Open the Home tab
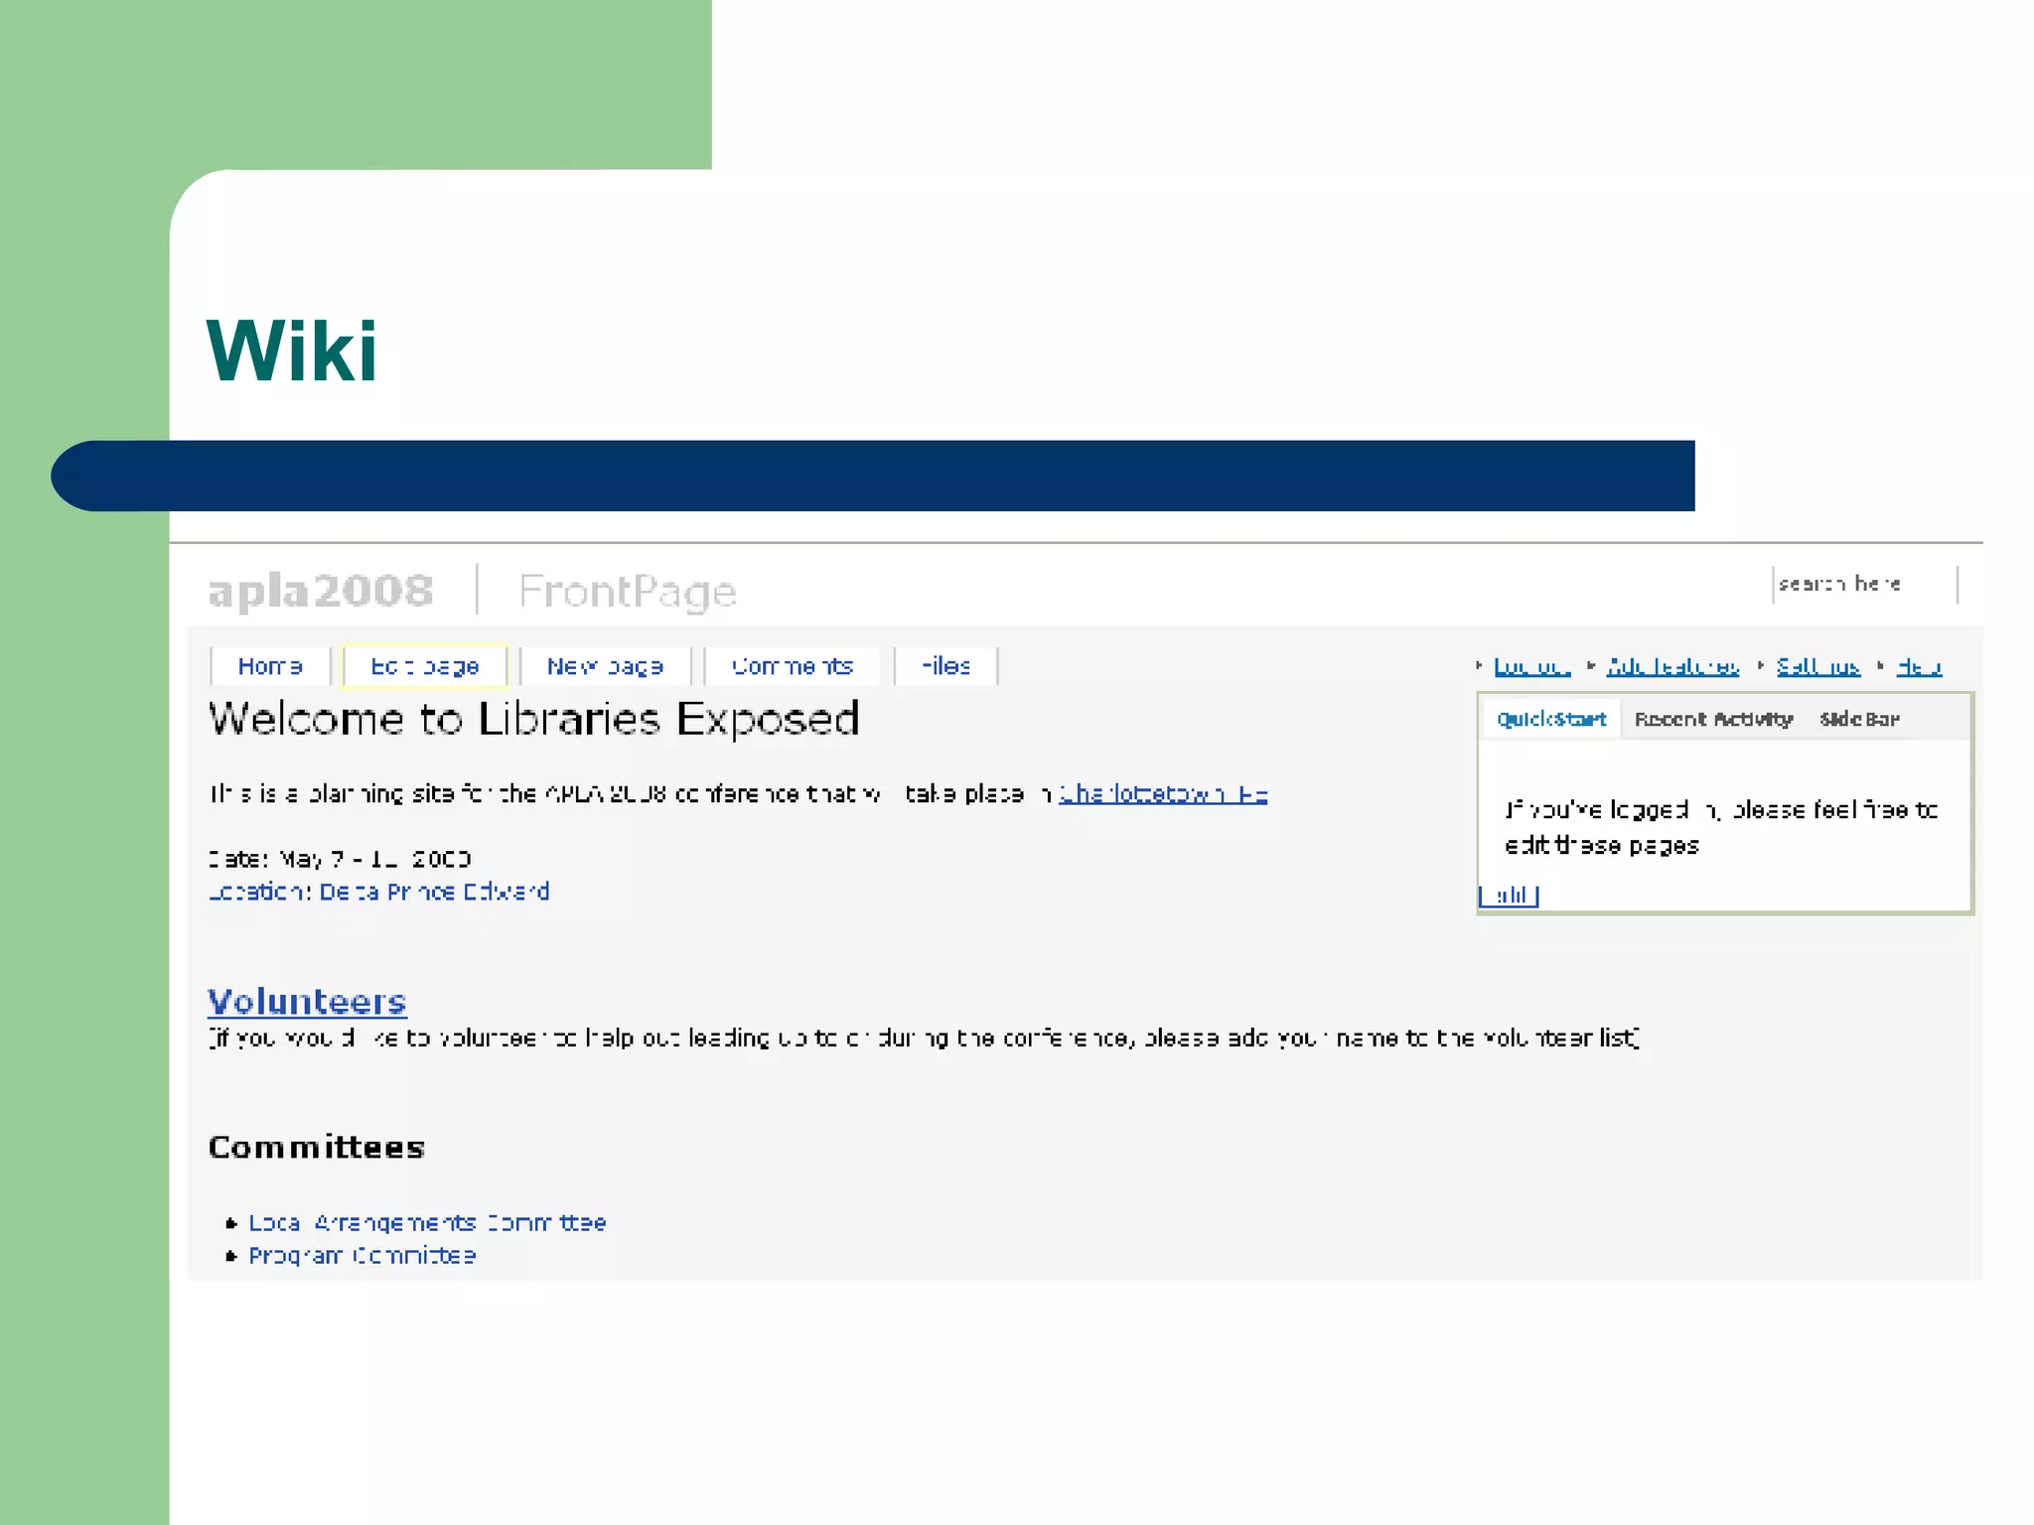This screenshot has height=1525, width=2034. [x=270, y=666]
